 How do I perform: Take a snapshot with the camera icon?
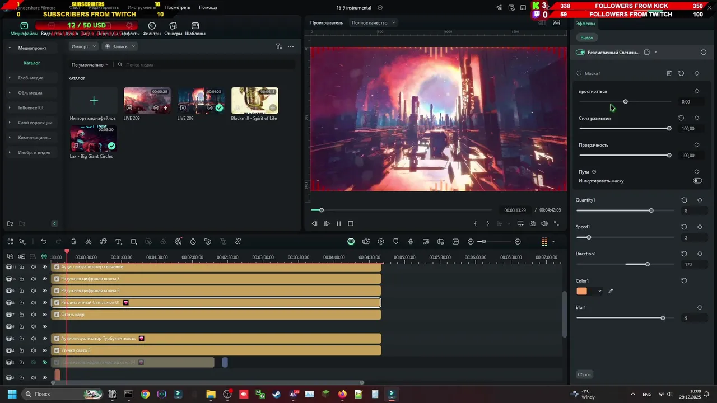[x=532, y=224]
